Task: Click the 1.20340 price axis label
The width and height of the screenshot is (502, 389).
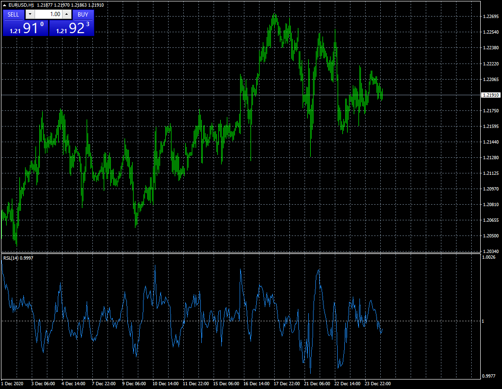Action: pyautogui.click(x=491, y=252)
